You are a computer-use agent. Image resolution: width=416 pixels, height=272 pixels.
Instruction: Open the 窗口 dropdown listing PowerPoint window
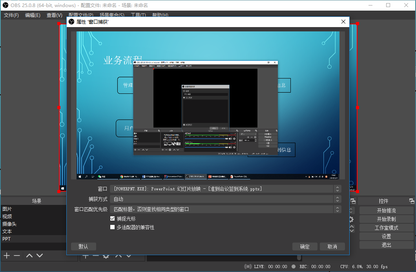pos(226,189)
